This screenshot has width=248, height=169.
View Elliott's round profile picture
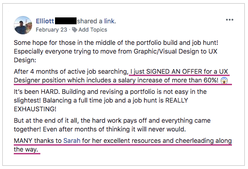(x=23, y=25)
